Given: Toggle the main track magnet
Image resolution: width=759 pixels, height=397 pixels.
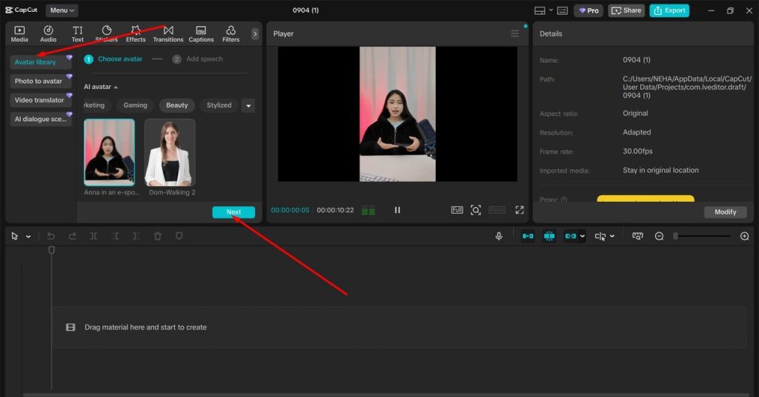Looking at the screenshot, I should 527,236.
